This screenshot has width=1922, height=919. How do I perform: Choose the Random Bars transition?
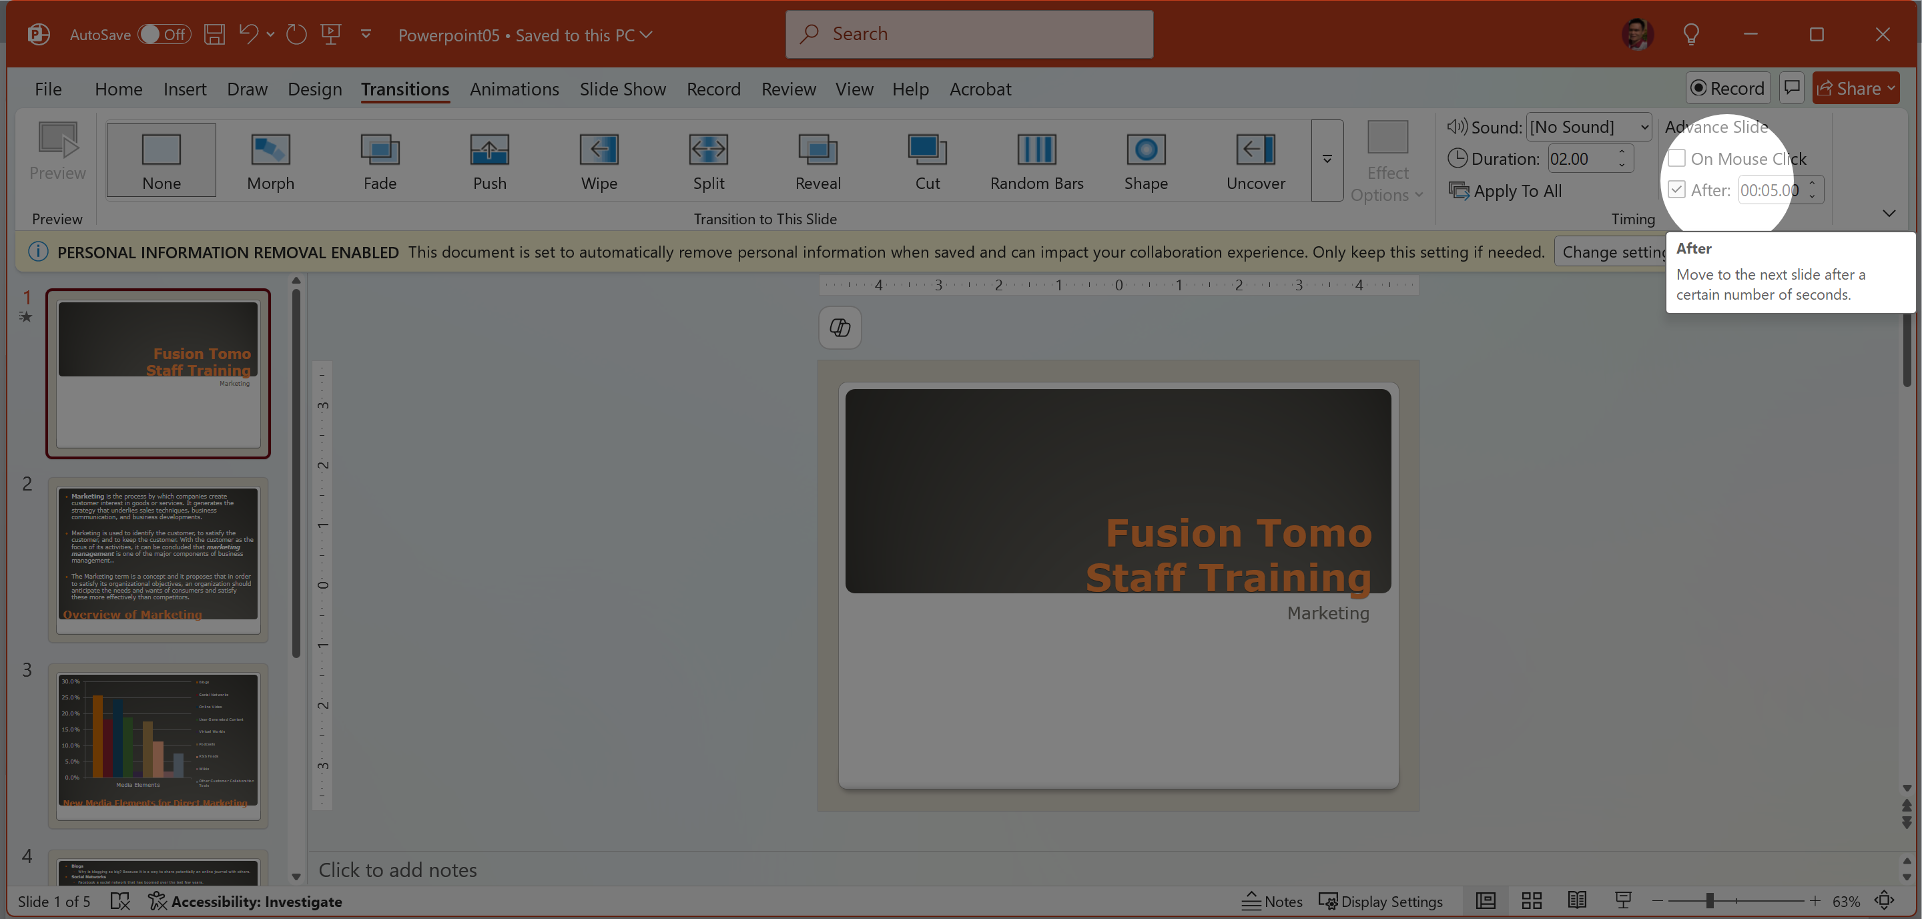pos(1036,161)
